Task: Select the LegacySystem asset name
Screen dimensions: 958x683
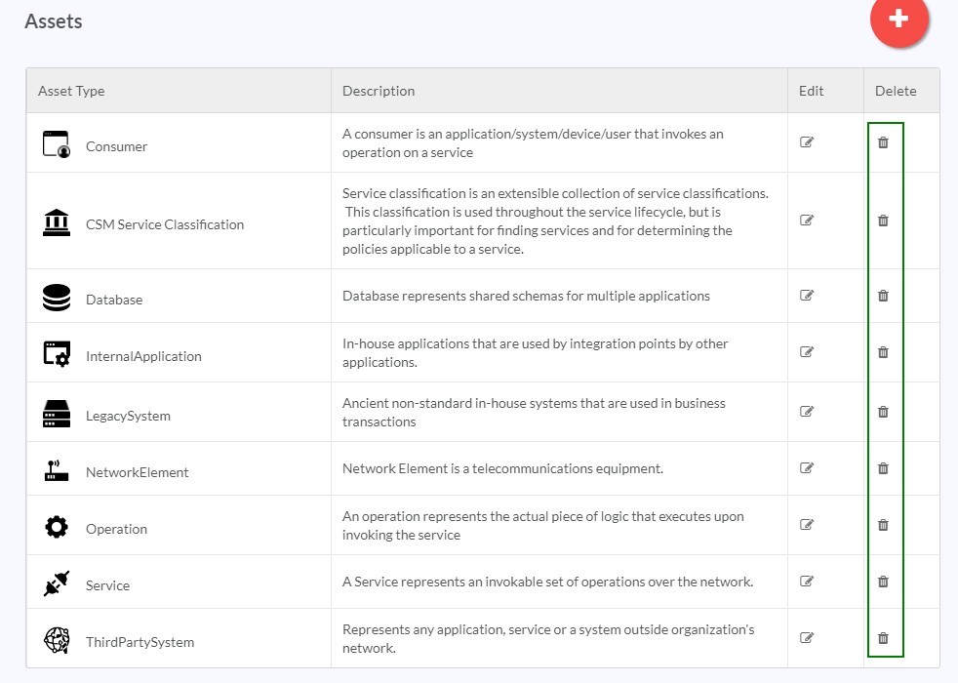Action: tap(128, 416)
